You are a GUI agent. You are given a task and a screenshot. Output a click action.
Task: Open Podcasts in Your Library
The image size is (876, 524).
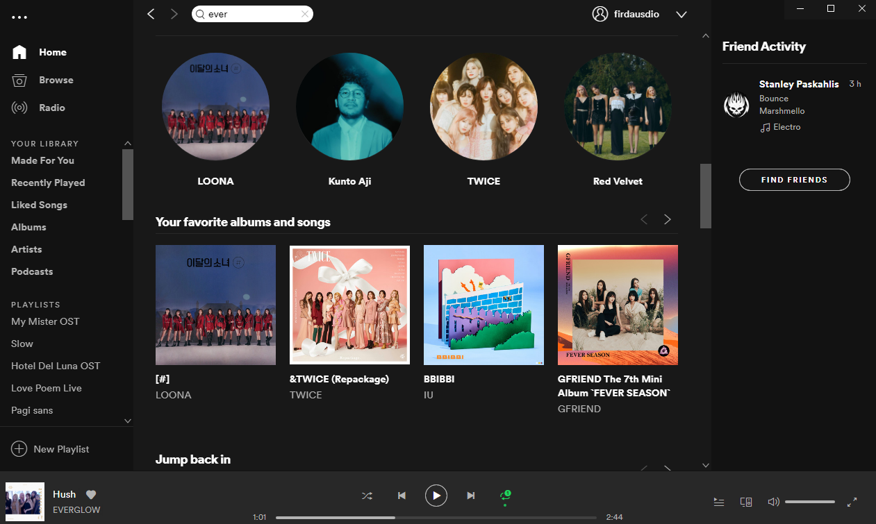tap(32, 271)
